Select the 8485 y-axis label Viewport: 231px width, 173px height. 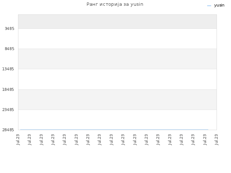pyautogui.click(x=10, y=49)
